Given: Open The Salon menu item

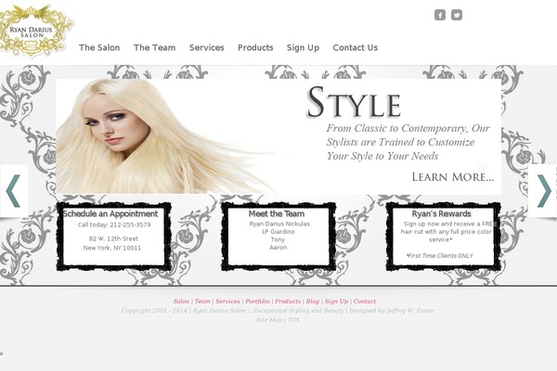Looking at the screenshot, I should click(x=99, y=47).
